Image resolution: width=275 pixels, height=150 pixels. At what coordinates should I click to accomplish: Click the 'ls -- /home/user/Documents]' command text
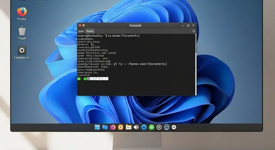coord(143,64)
